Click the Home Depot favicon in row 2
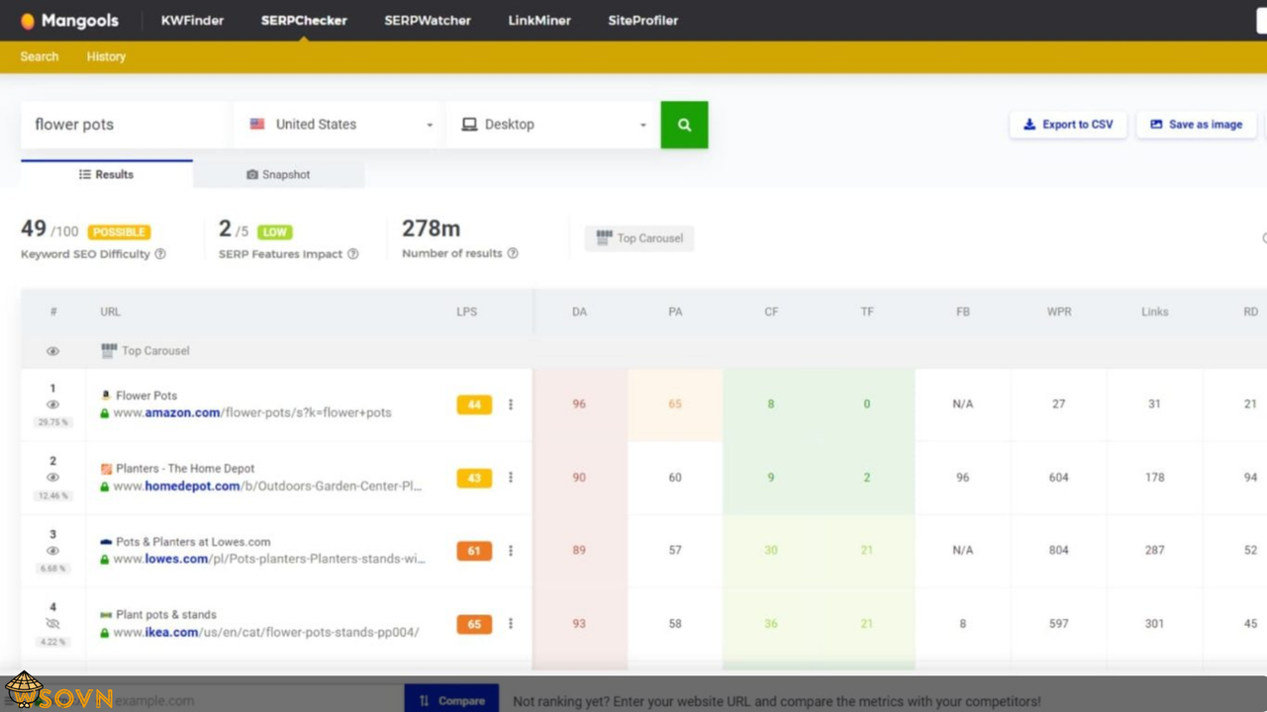Viewport: 1267px width, 712px height. coord(106,469)
